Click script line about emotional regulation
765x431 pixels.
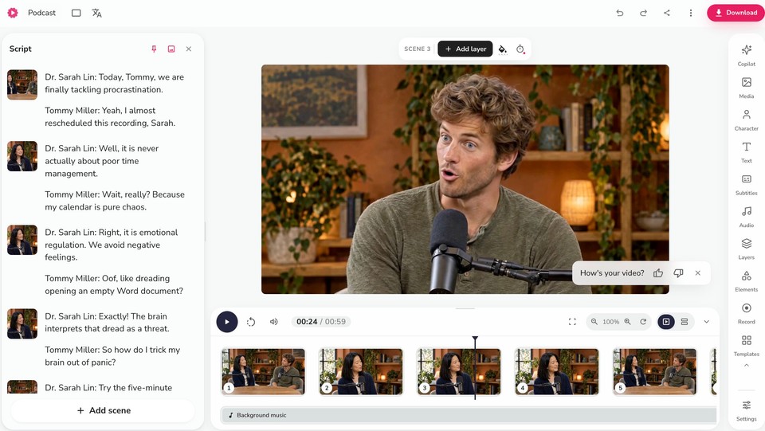[112, 245]
